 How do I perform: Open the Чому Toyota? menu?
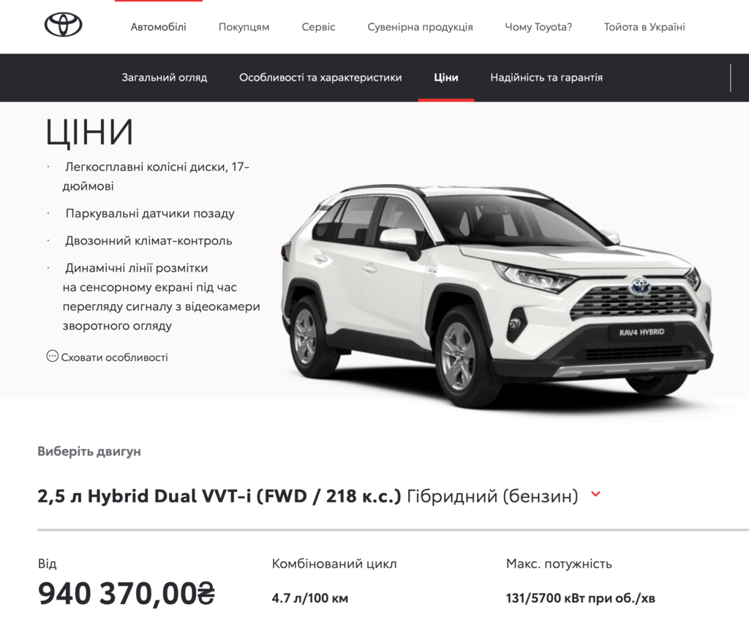pyautogui.click(x=538, y=27)
